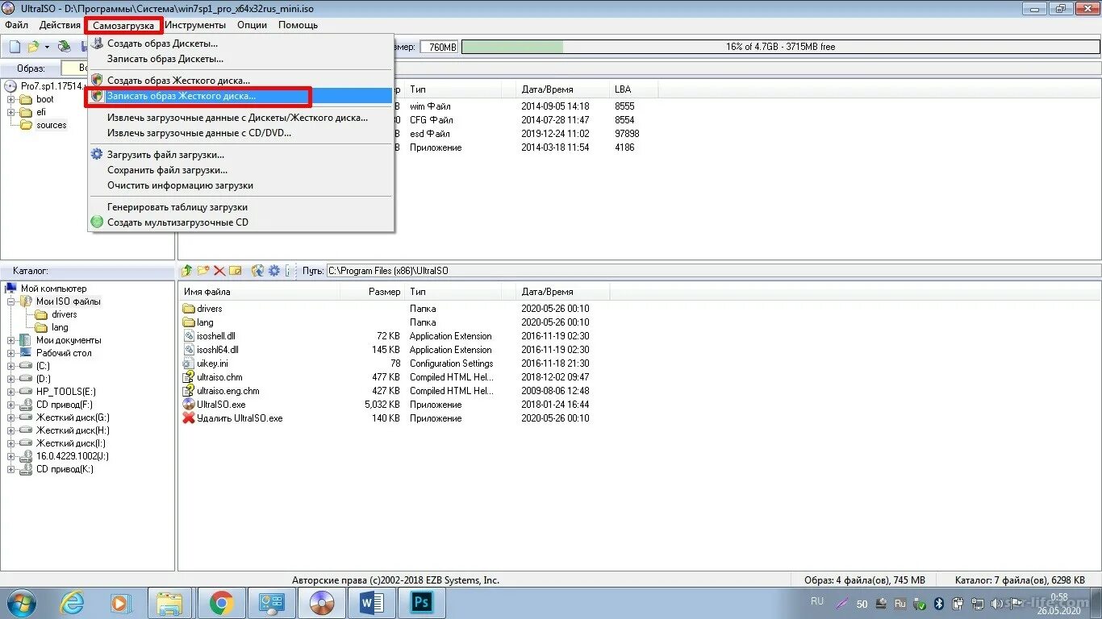Viewport: 1102px width, 619px height.
Task: Click the path field C:\Program Files (x86)\UltraISO
Action: tap(712, 271)
